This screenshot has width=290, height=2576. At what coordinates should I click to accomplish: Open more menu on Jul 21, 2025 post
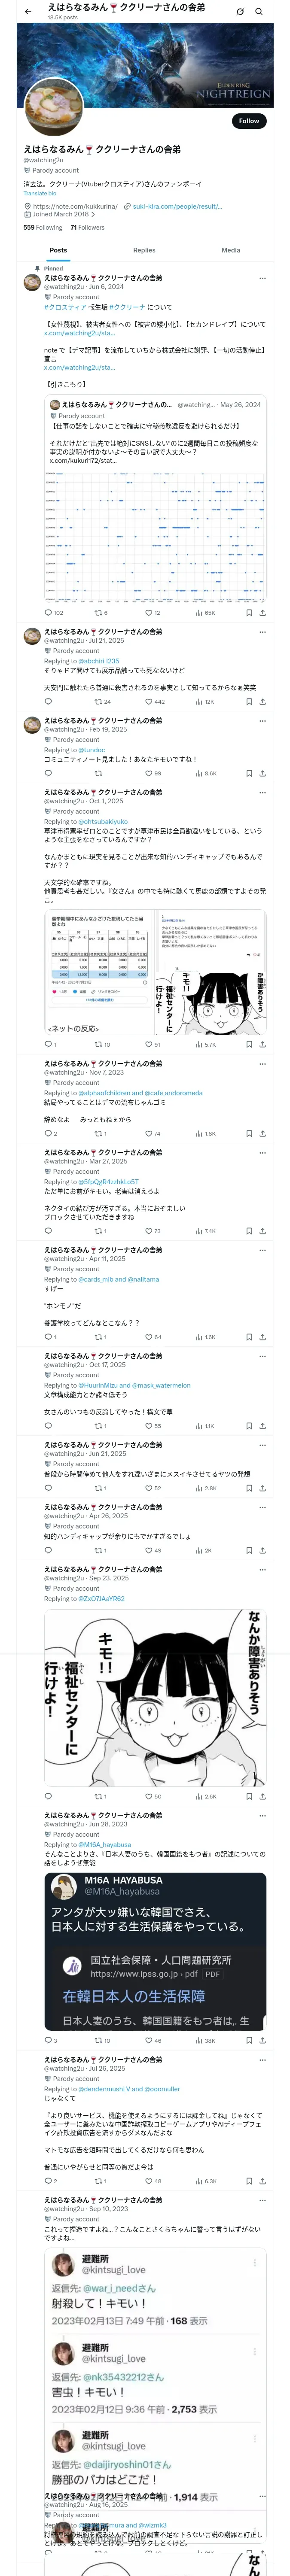click(262, 632)
